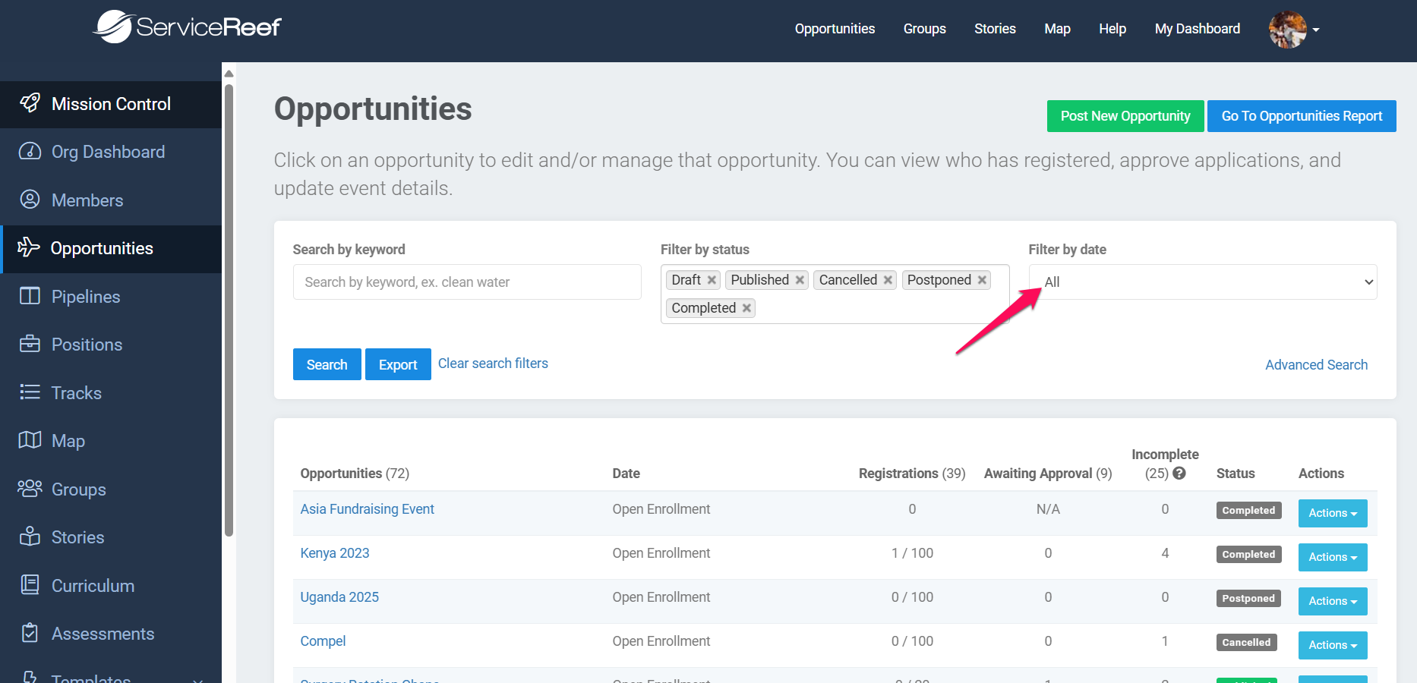Remove the Published status filter tag

click(800, 280)
